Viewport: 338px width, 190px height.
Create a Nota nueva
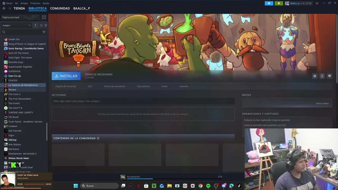pos(322,103)
